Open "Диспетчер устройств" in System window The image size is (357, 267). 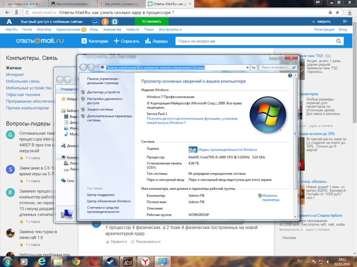(x=103, y=92)
